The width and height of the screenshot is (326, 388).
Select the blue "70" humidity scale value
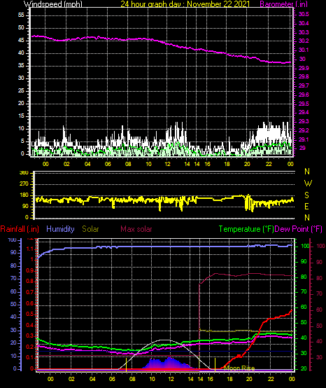(13, 278)
